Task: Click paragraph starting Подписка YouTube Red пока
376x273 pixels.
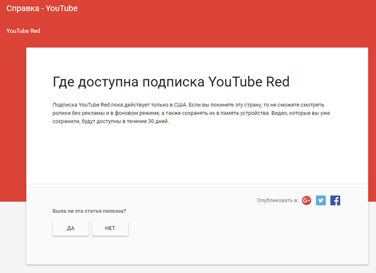Action: tap(191, 113)
